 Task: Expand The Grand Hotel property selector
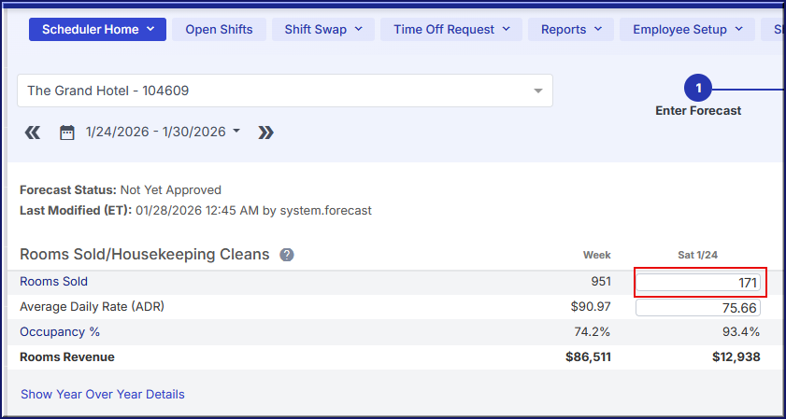(284, 91)
